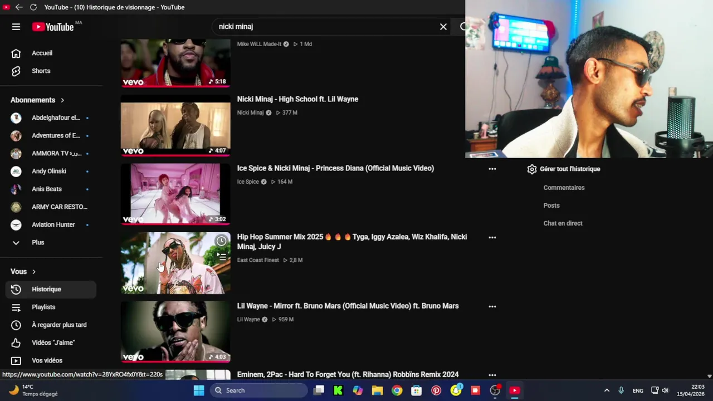This screenshot has width=713, height=401.
Task: Open more options for Princess Diana video
Action: (x=492, y=169)
